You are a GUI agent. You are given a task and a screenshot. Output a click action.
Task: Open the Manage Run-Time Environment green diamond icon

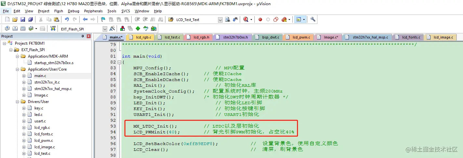click(x=138, y=29)
